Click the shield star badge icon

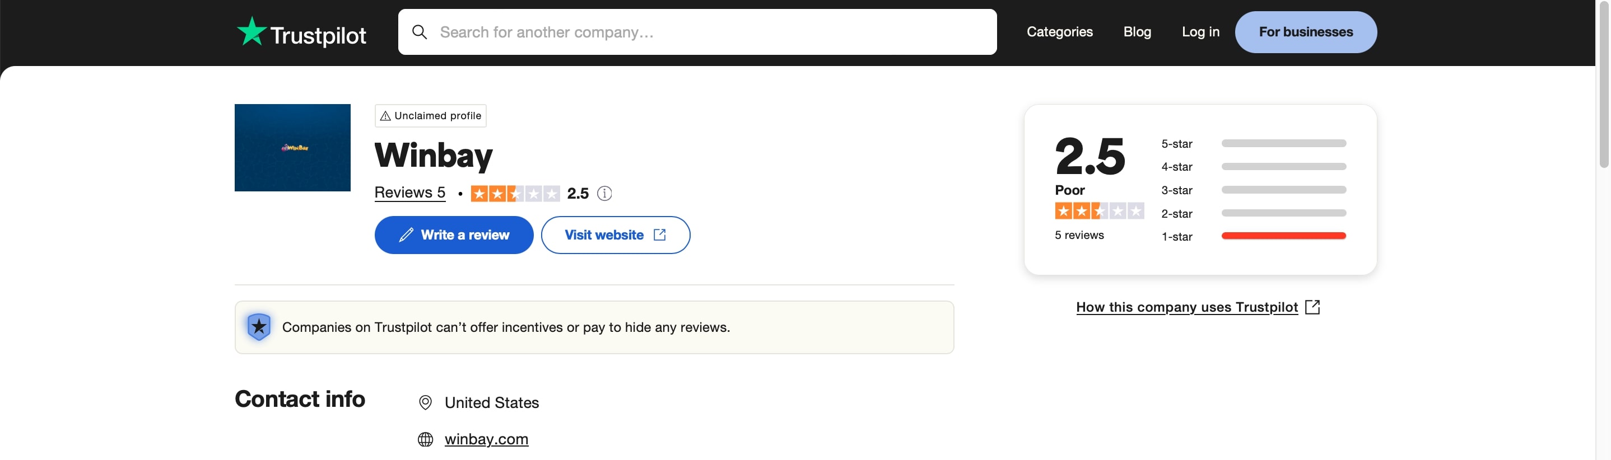pos(259,326)
